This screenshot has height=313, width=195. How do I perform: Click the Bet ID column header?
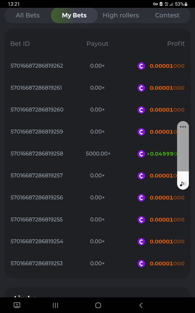(x=20, y=44)
